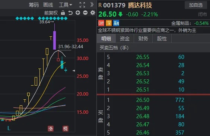Open chart settings gear icon

coord(93,13)
